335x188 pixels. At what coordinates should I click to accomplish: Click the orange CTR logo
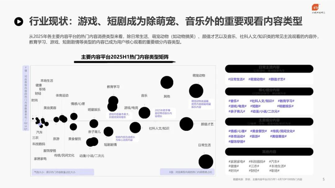point(315,7)
